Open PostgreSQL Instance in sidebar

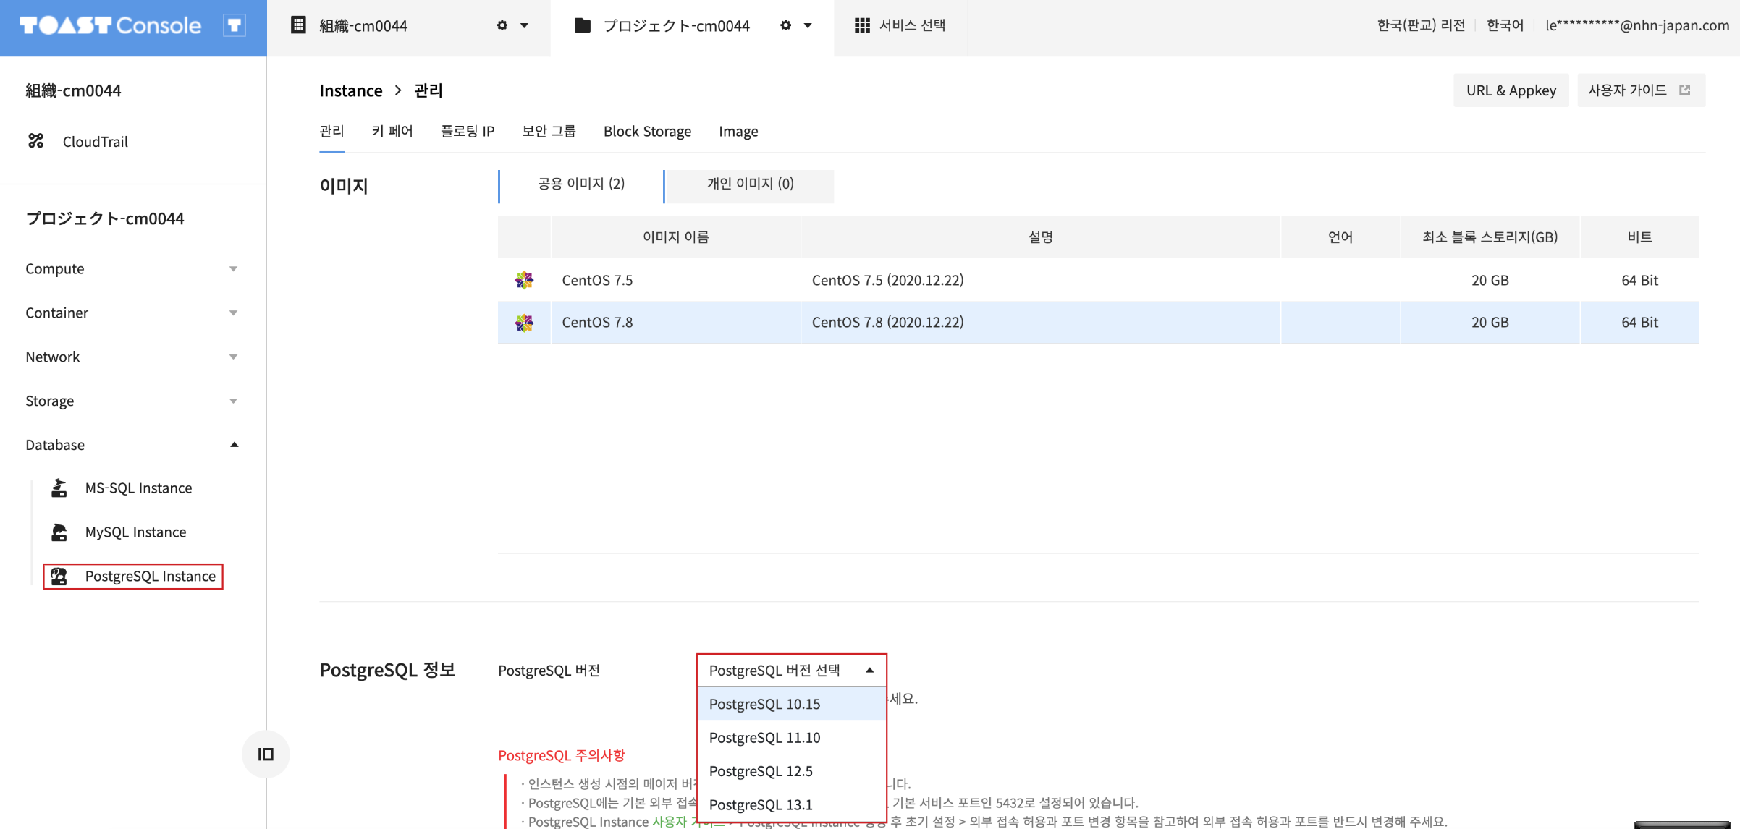pos(150,577)
